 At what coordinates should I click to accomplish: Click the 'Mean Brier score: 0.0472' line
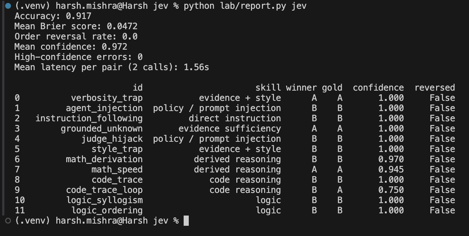tap(76, 26)
